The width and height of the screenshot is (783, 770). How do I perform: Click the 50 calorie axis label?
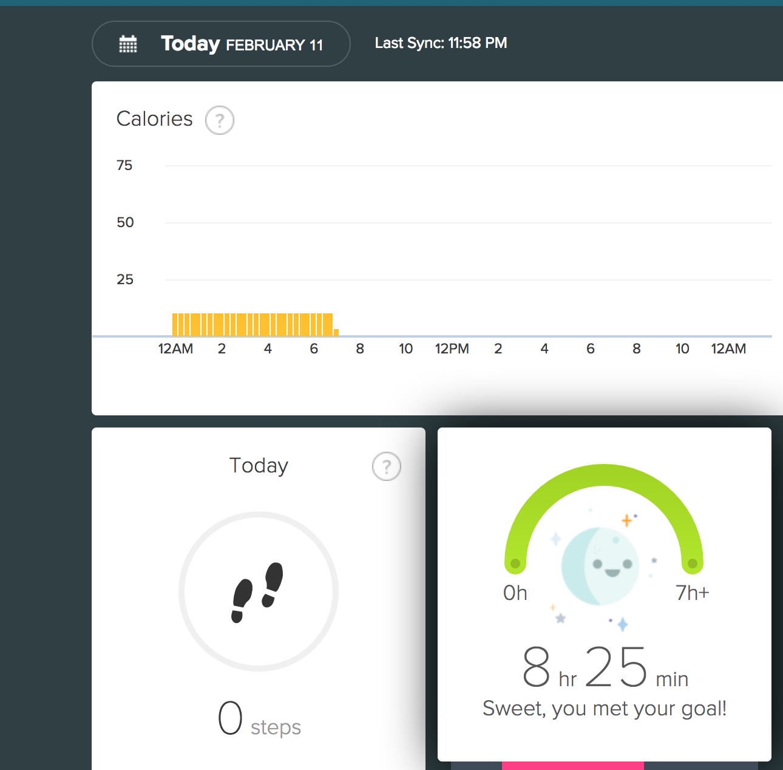point(125,222)
